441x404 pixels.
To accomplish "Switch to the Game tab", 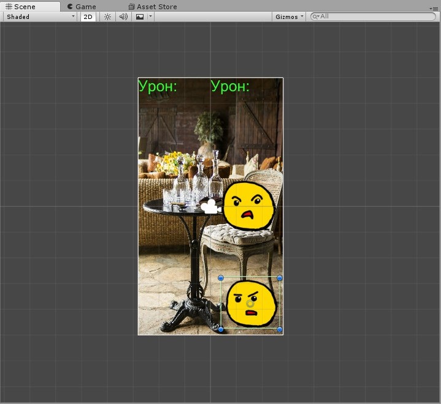I will click(82, 7).
